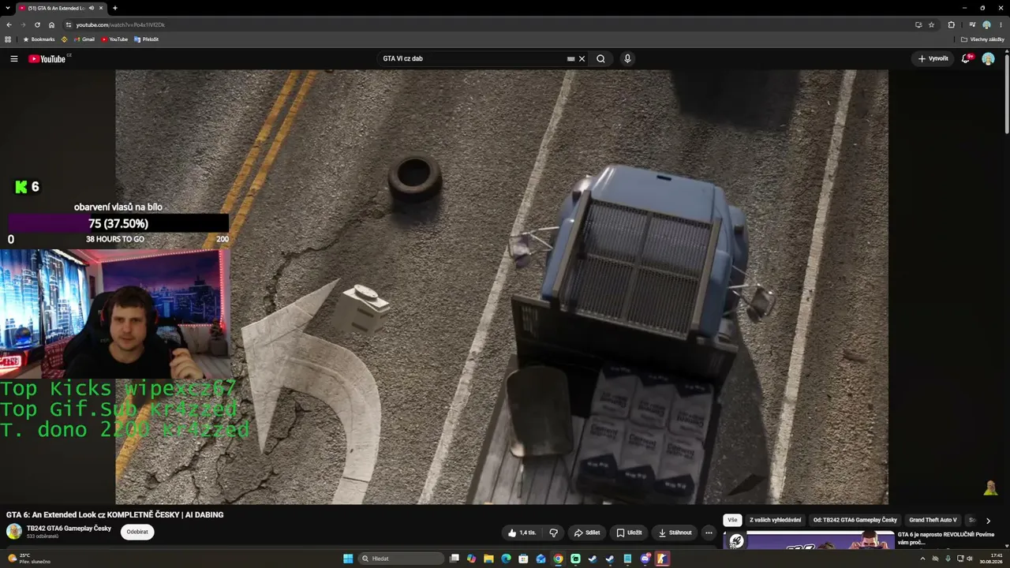Select the Vše filter chip

click(732, 520)
